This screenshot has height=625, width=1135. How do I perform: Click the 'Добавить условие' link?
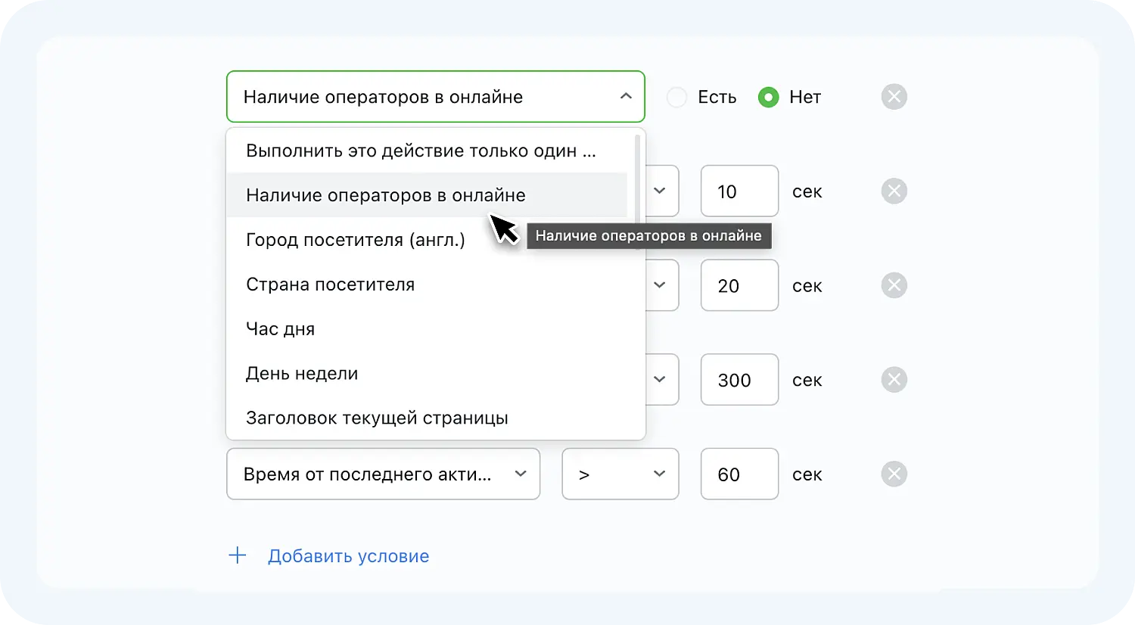tap(349, 555)
